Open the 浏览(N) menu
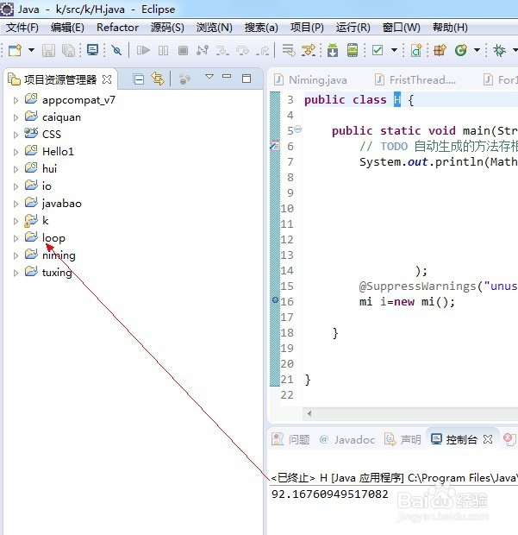The height and width of the screenshot is (535, 518). point(215,28)
